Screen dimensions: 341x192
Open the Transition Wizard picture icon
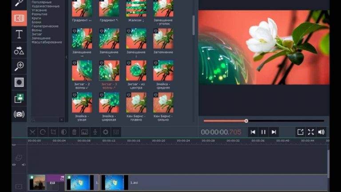pyautogui.click(x=85, y=132)
